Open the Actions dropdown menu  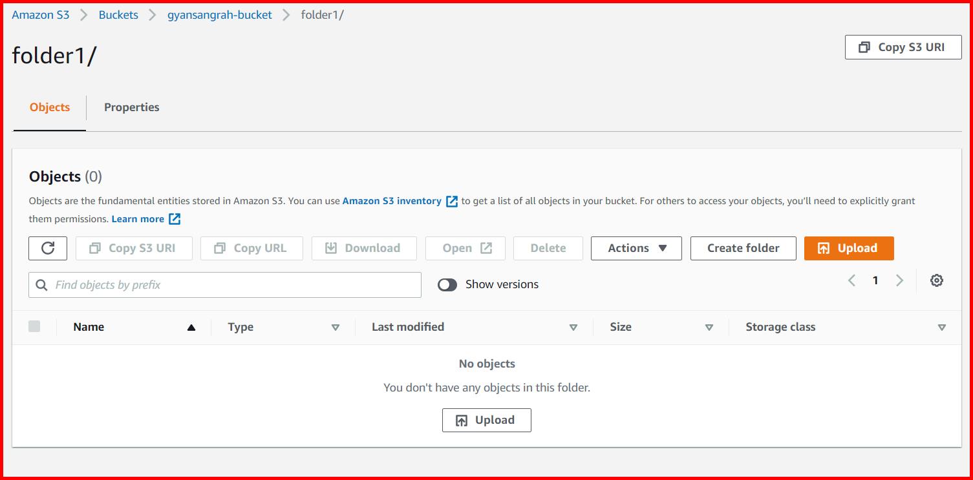636,248
